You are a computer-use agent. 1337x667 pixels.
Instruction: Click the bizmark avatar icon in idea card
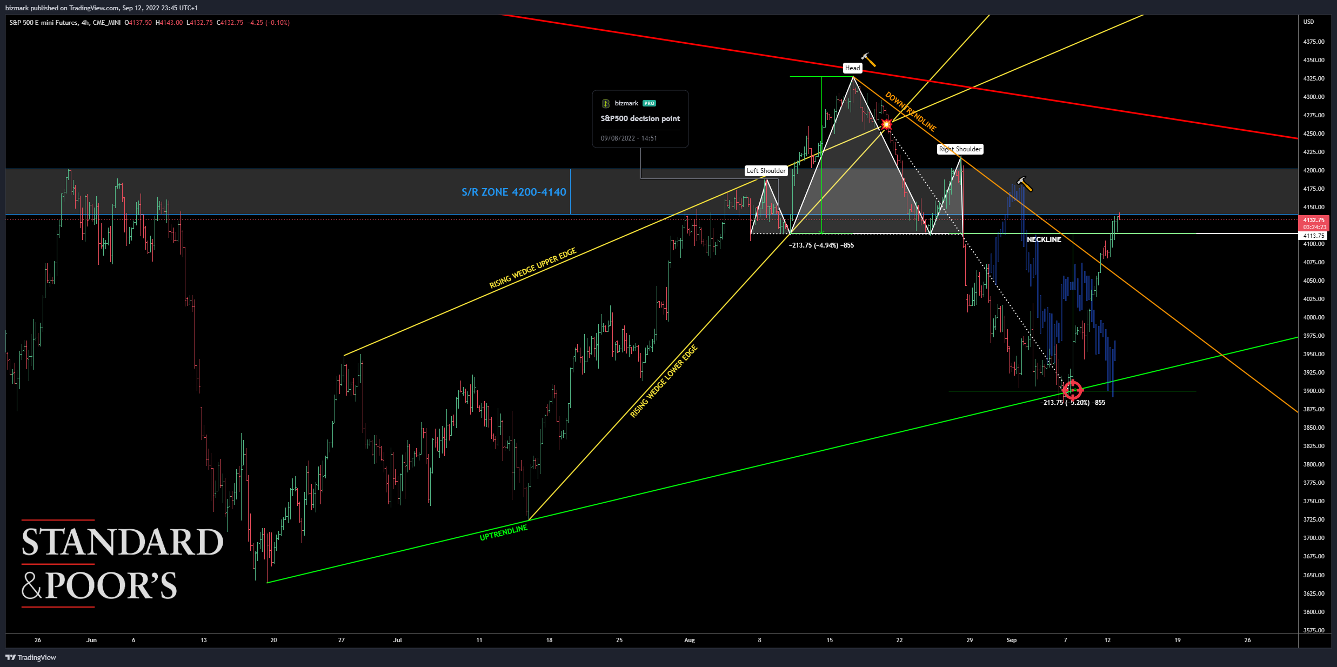(x=605, y=103)
